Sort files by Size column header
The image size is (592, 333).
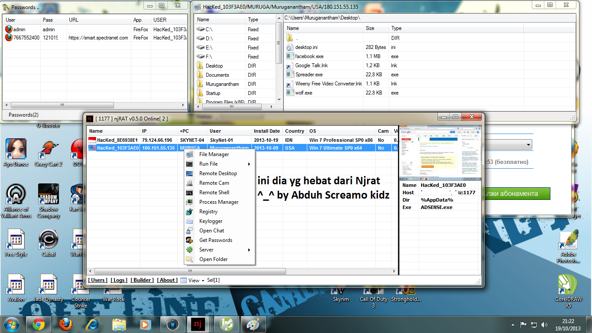(x=375, y=28)
